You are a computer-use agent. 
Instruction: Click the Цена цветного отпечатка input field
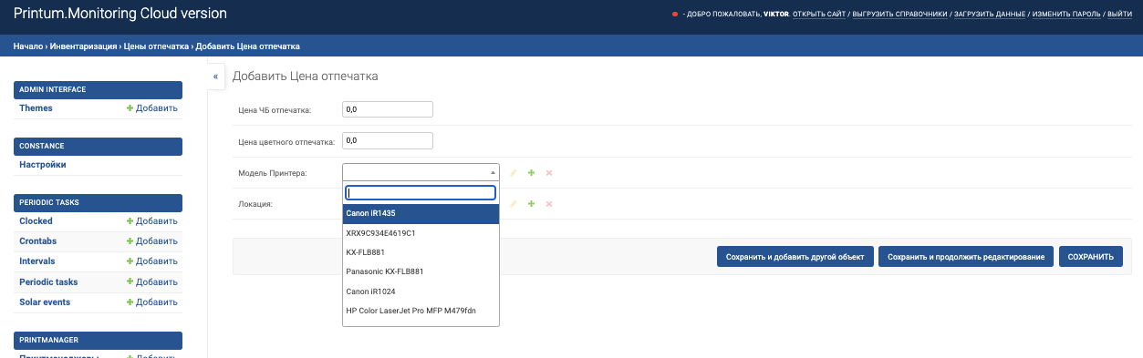point(387,140)
